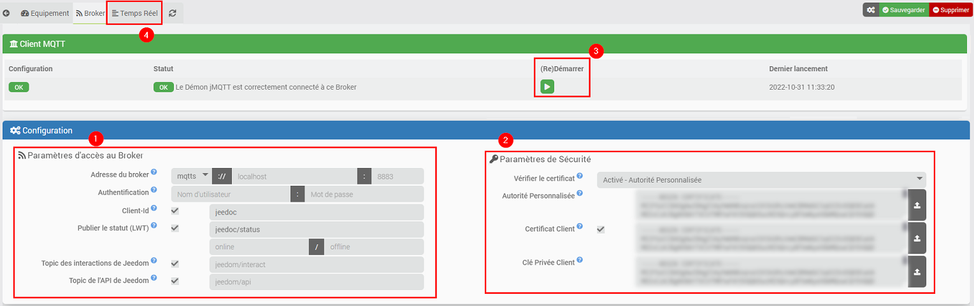Click help icon for Topic des interactions
Image resolution: width=974 pixels, height=306 pixels.
tap(154, 261)
